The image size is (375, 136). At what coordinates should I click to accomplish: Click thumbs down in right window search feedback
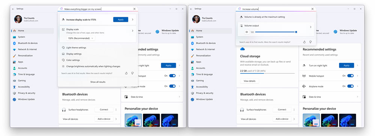[x=310, y=42]
